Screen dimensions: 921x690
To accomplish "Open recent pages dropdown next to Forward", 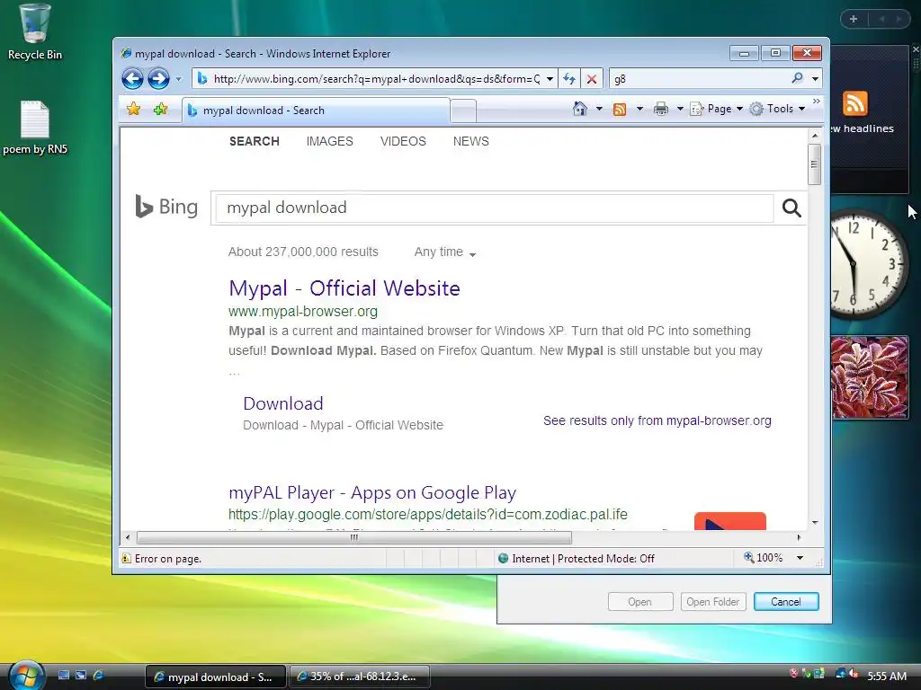I will (179, 79).
